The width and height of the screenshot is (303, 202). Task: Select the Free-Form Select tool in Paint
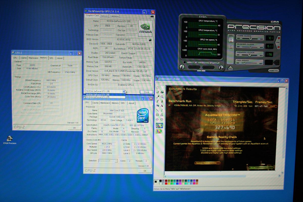pyautogui.click(x=158, y=88)
